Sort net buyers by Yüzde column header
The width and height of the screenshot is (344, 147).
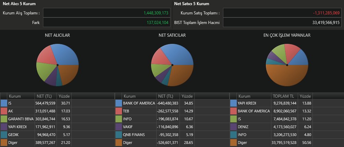click(x=64, y=96)
